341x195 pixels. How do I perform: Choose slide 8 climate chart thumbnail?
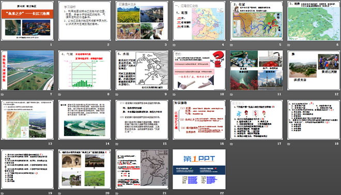(84, 70)
